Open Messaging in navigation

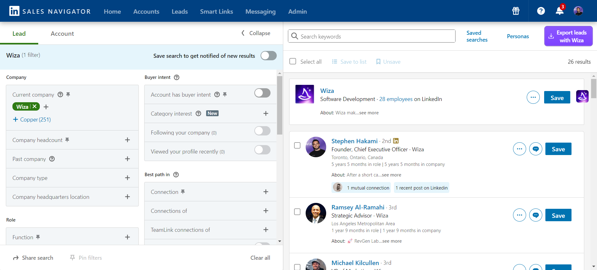click(x=260, y=11)
